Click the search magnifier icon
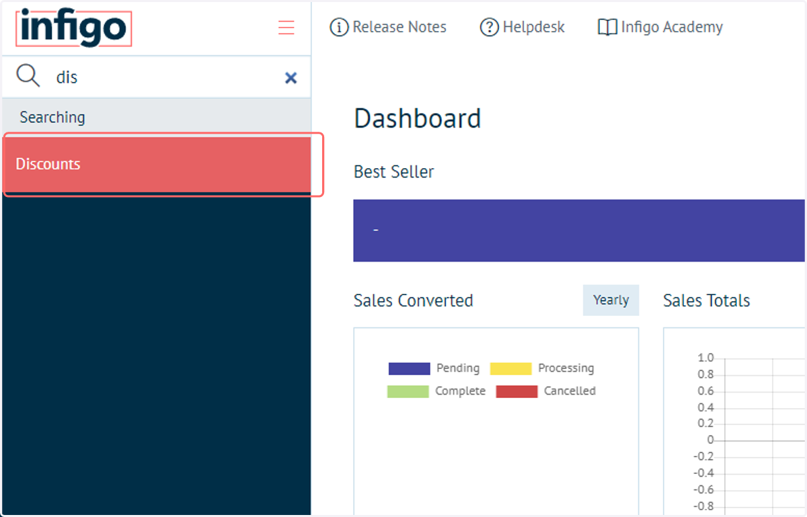Screen dimensions: 807x517 point(28,77)
